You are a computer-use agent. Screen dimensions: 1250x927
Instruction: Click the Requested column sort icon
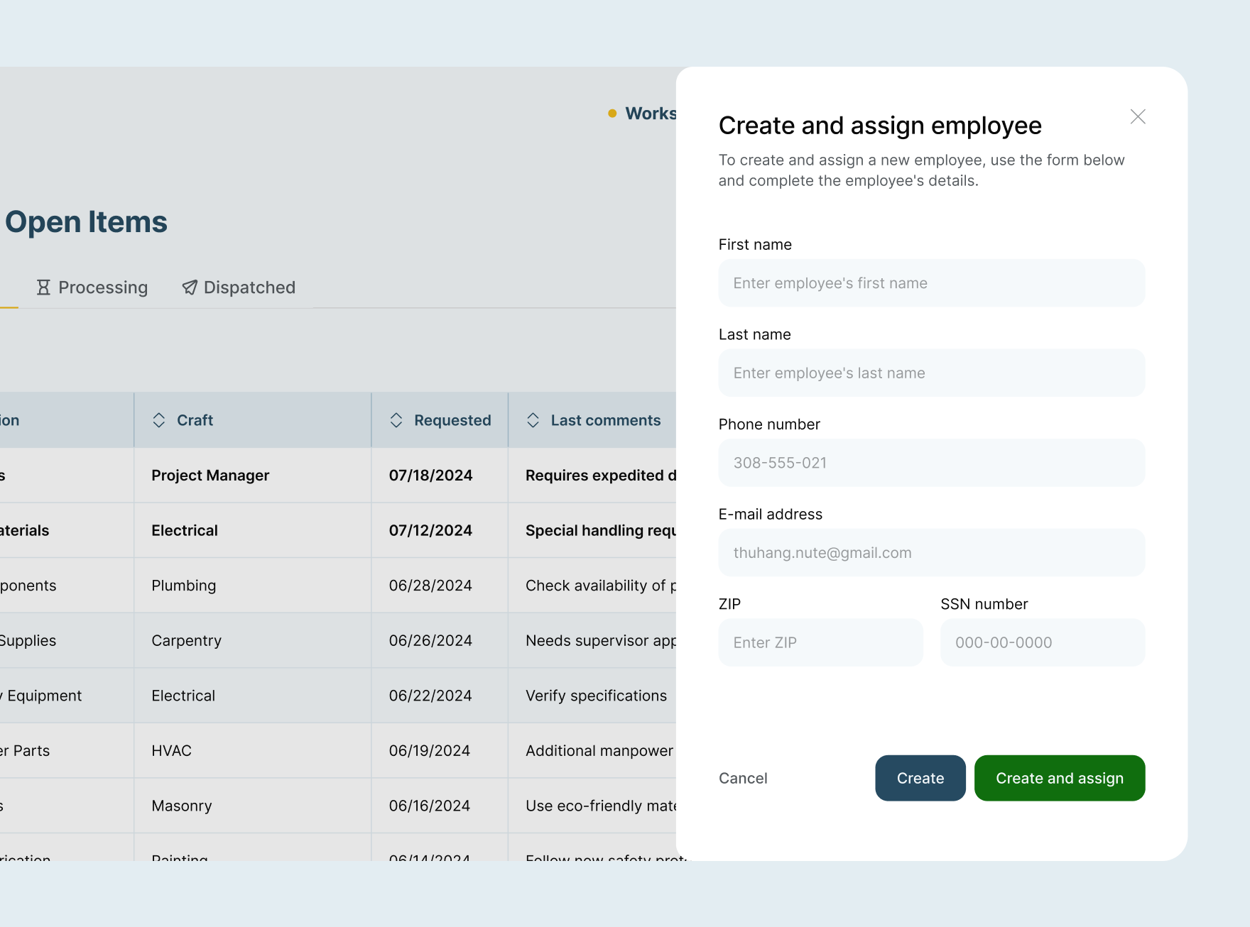tap(396, 420)
